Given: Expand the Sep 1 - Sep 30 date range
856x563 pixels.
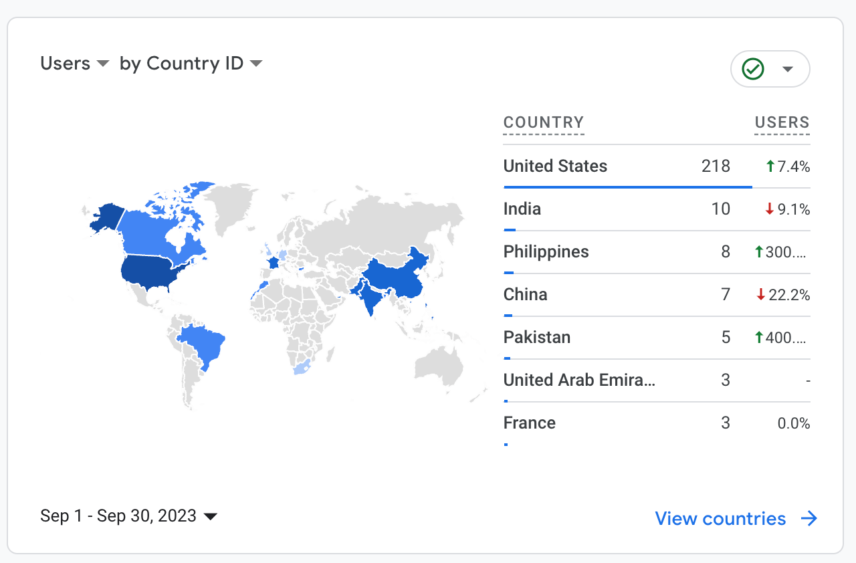Looking at the screenshot, I should click(x=129, y=516).
